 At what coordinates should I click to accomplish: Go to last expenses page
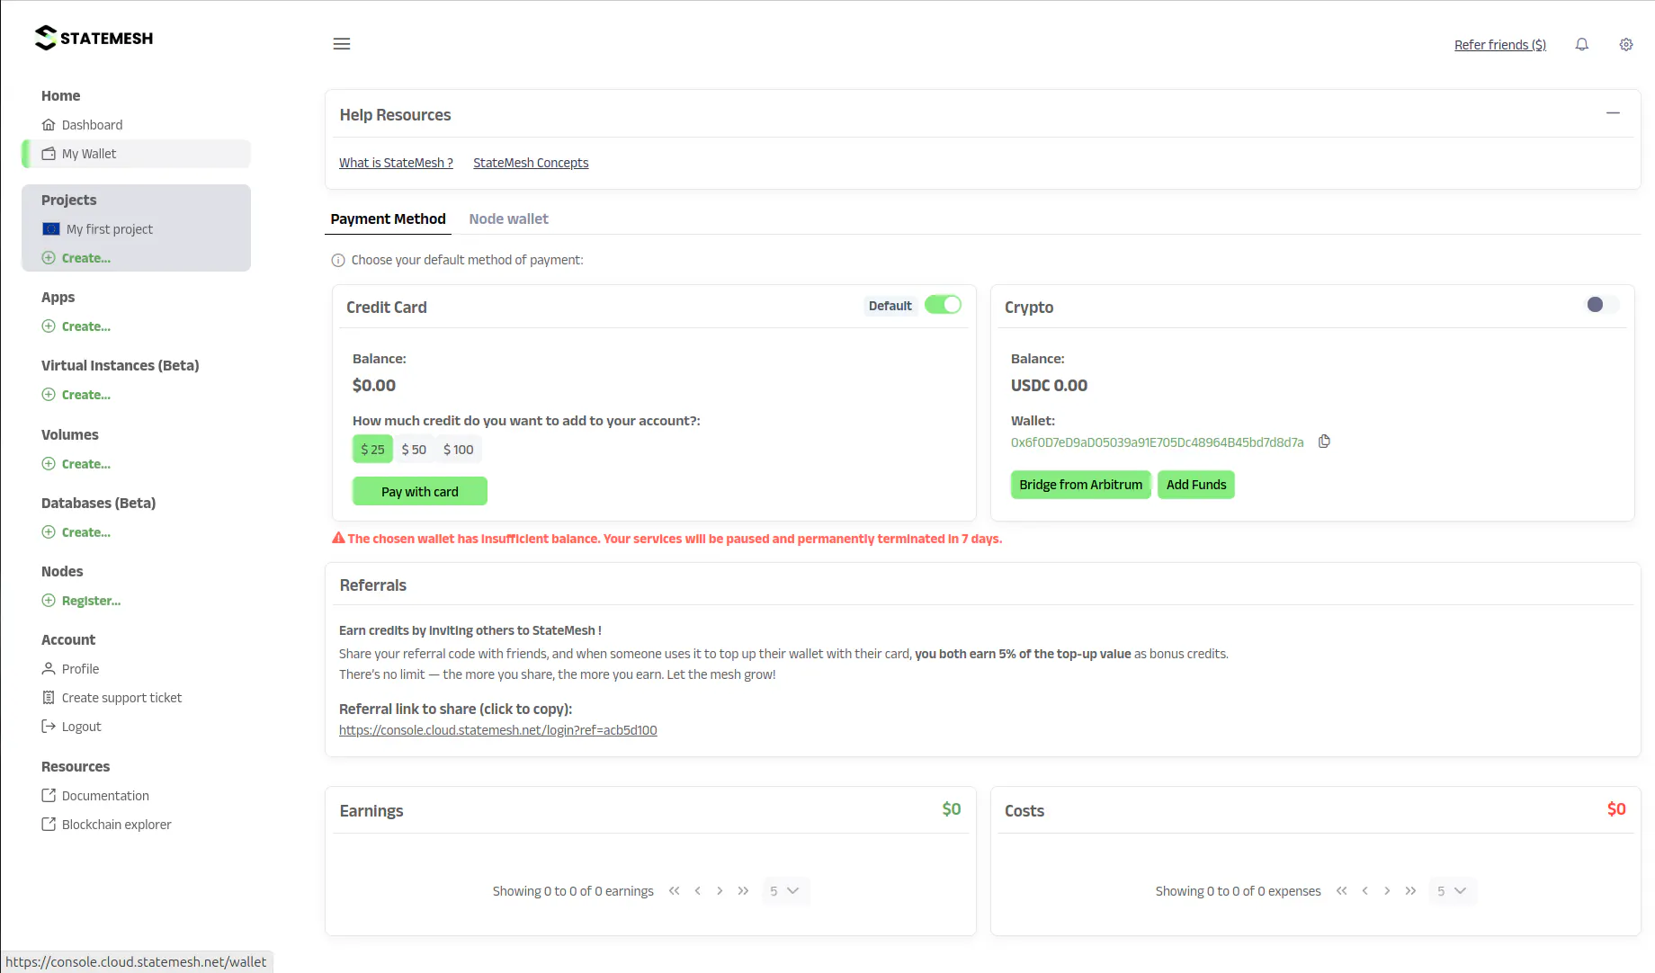[1410, 891]
